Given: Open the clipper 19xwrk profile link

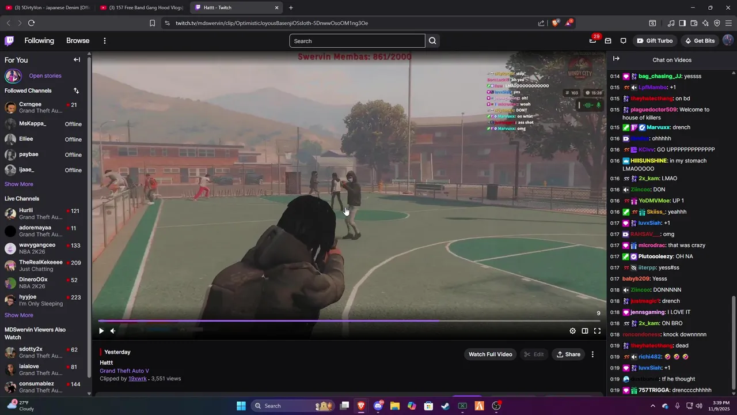Looking at the screenshot, I should point(137,379).
